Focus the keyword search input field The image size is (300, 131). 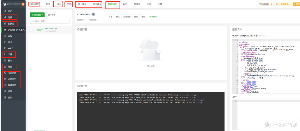pyautogui.click(x=50, y=21)
